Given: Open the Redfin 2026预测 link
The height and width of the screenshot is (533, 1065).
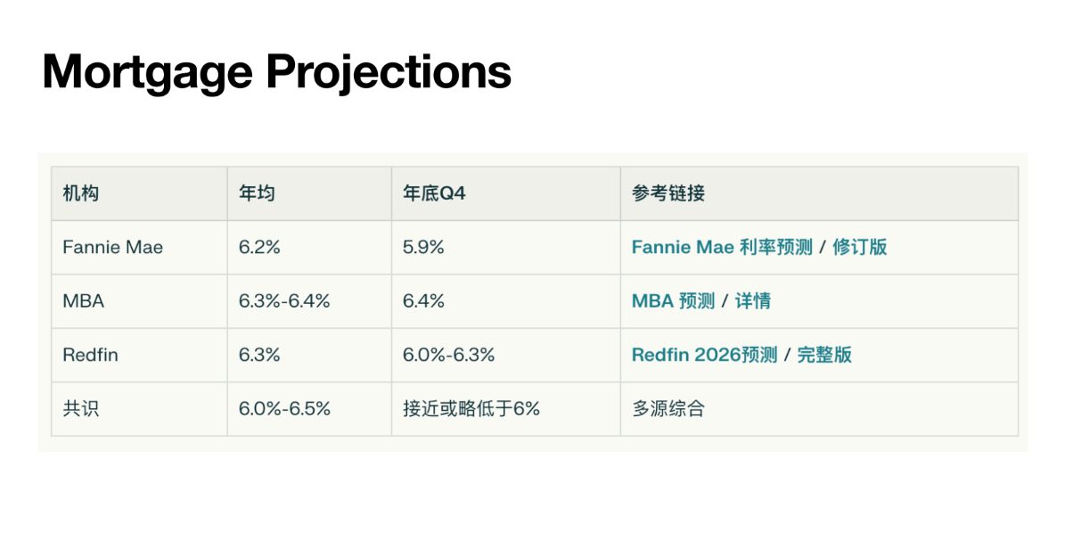Looking at the screenshot, I should [704, 355].
